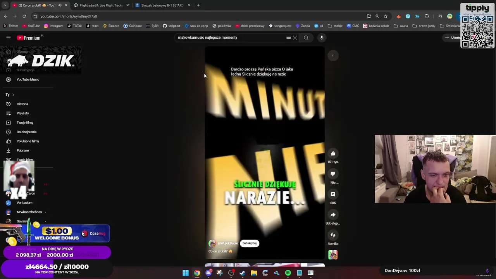Open the meble bookmark folder

[335, 26]
